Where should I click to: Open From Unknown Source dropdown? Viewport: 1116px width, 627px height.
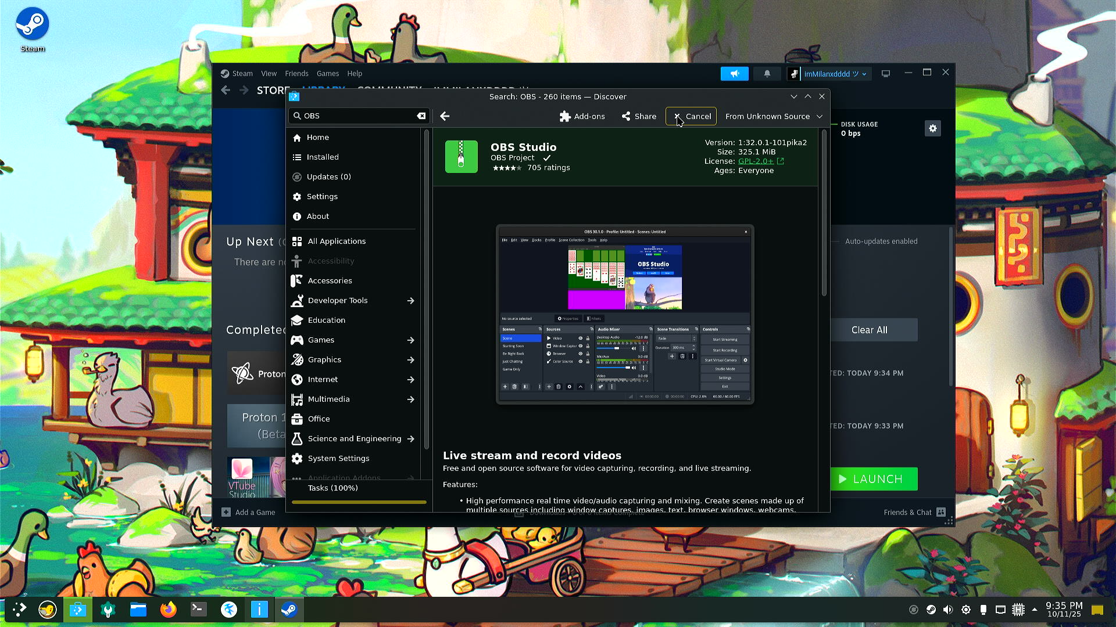pyautogui.click(x=774, y=116)
